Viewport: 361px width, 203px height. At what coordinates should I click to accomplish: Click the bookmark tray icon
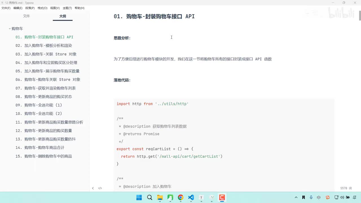tap(303, 197)
